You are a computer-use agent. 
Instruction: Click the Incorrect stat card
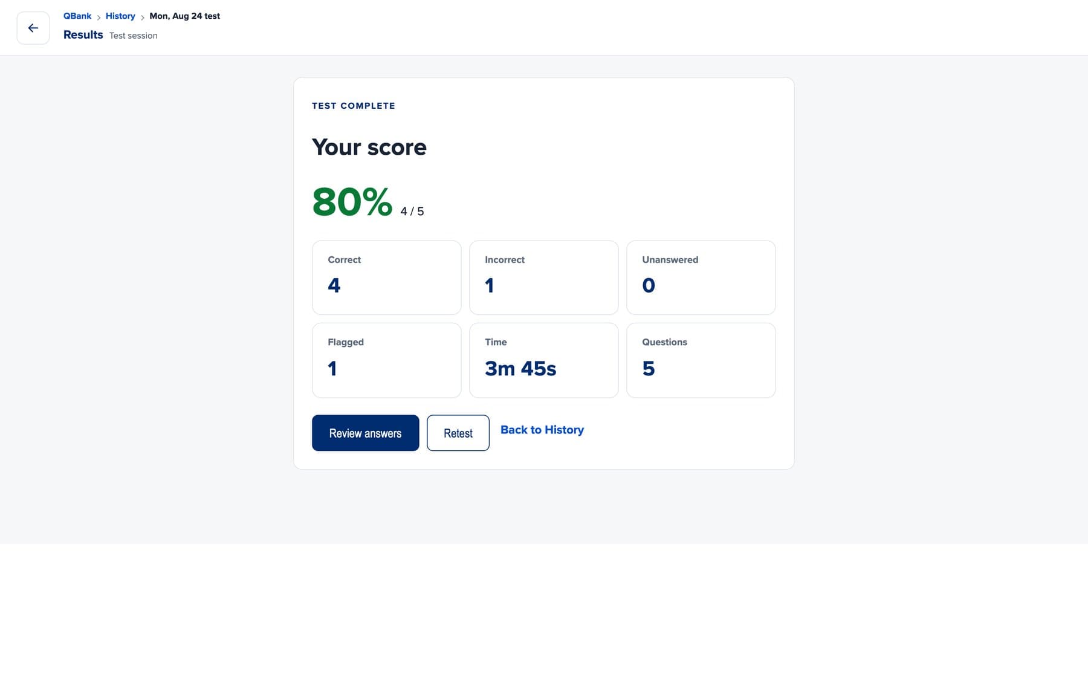pos(543,277)
